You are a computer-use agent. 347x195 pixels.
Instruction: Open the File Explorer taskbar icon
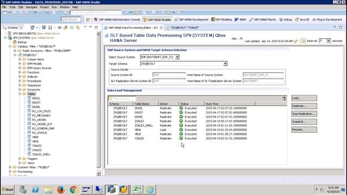pos(48,190)
